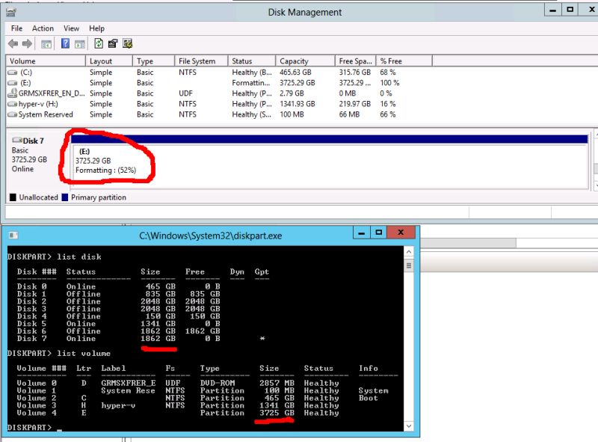Image resolution: width=598 pixels, height=442 pixels.
Task: Click the Forward navigation arrow icon
Action: pyautogui.click(x=27, y=43)
